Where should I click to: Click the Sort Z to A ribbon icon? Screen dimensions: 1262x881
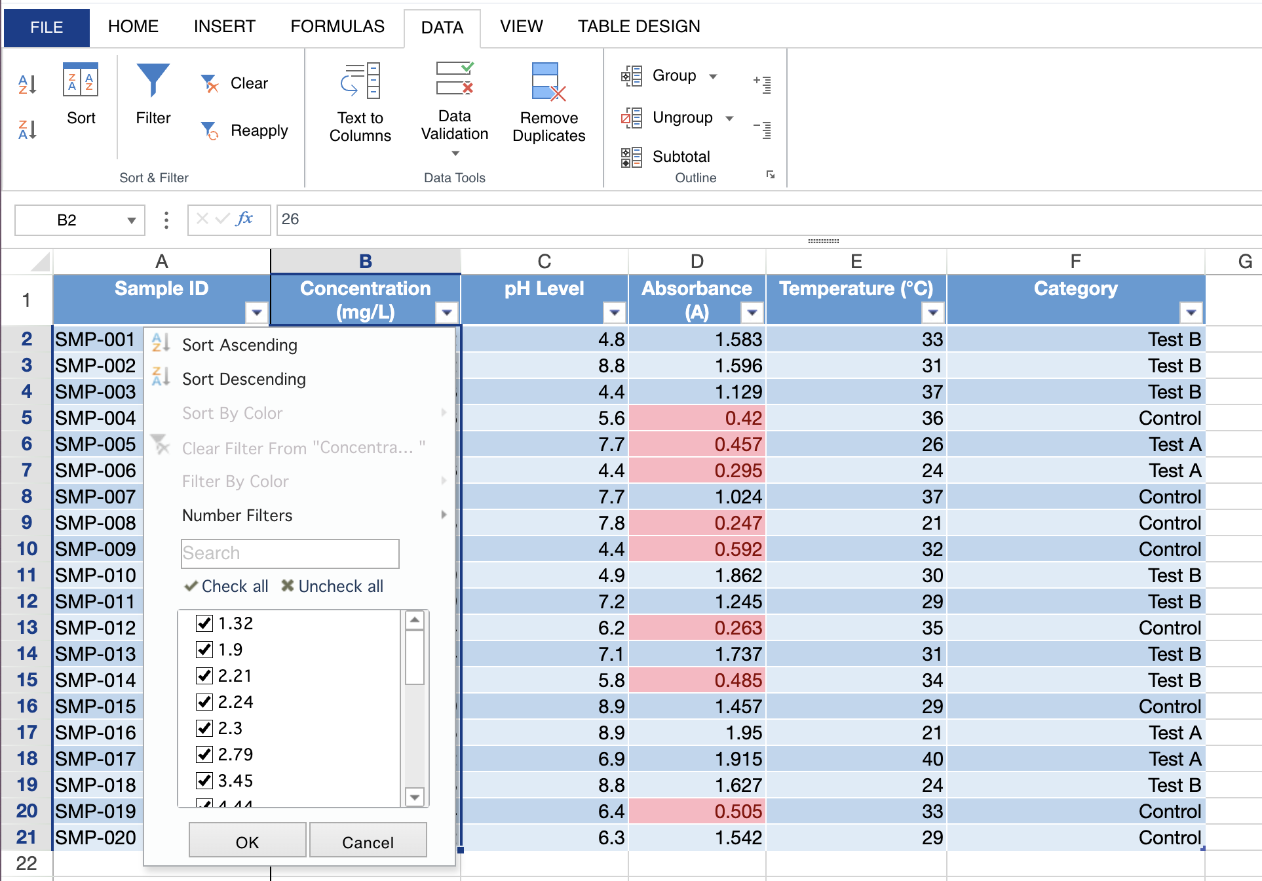tap(27, 129)
